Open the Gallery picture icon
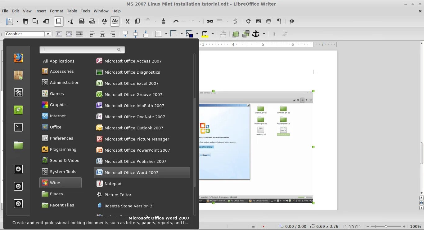Viewport: 424px width, 230px height. [x=259, y=21]
